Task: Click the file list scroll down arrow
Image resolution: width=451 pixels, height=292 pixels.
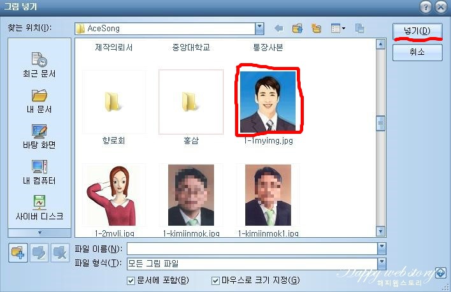Action: click(380, 231)
